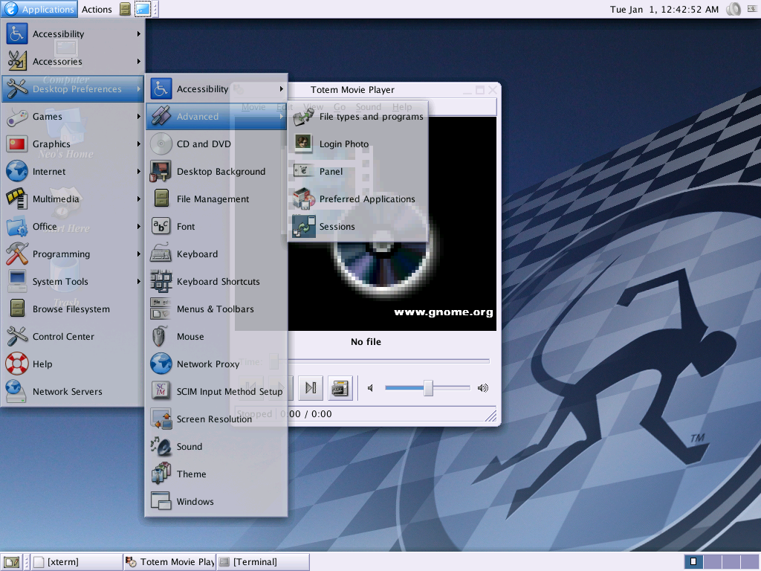The image size is (761, 571).
Task: Expand the Graphics submenu arrow
Action: [x=139, y=143]
